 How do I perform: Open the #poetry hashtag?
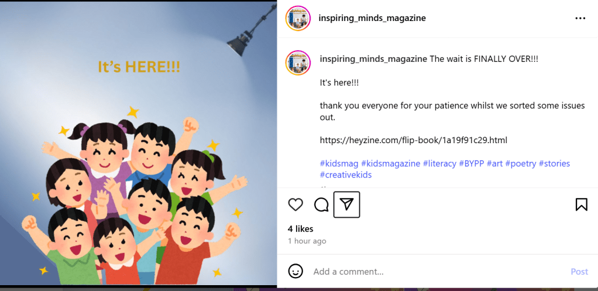click(x=521, y=164)
